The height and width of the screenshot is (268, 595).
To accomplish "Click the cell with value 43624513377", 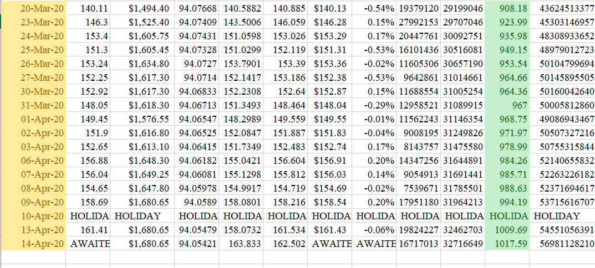I will coord(562,8).
